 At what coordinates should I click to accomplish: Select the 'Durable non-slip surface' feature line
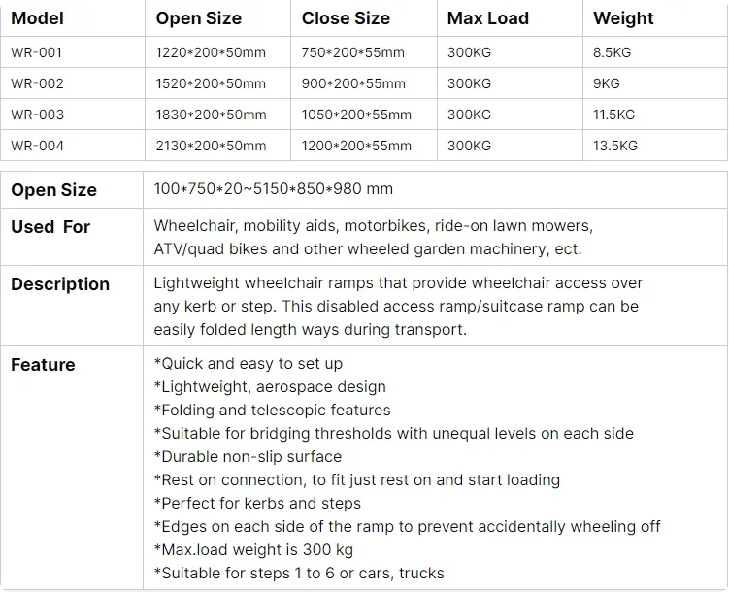pyautogui.click(x=248, y=457)
